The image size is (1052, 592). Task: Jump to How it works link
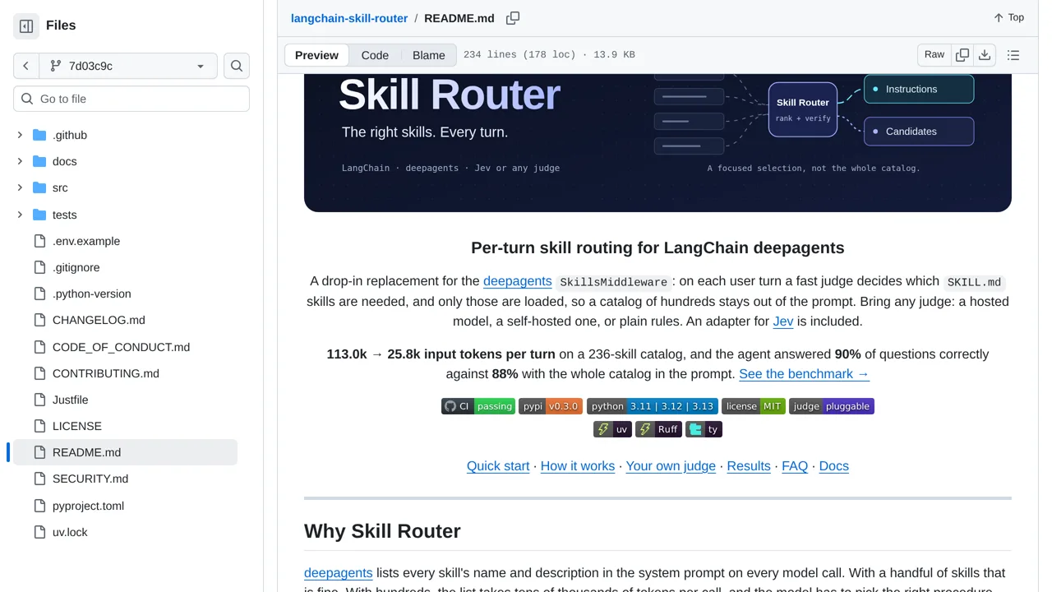(x=578, y=466)
